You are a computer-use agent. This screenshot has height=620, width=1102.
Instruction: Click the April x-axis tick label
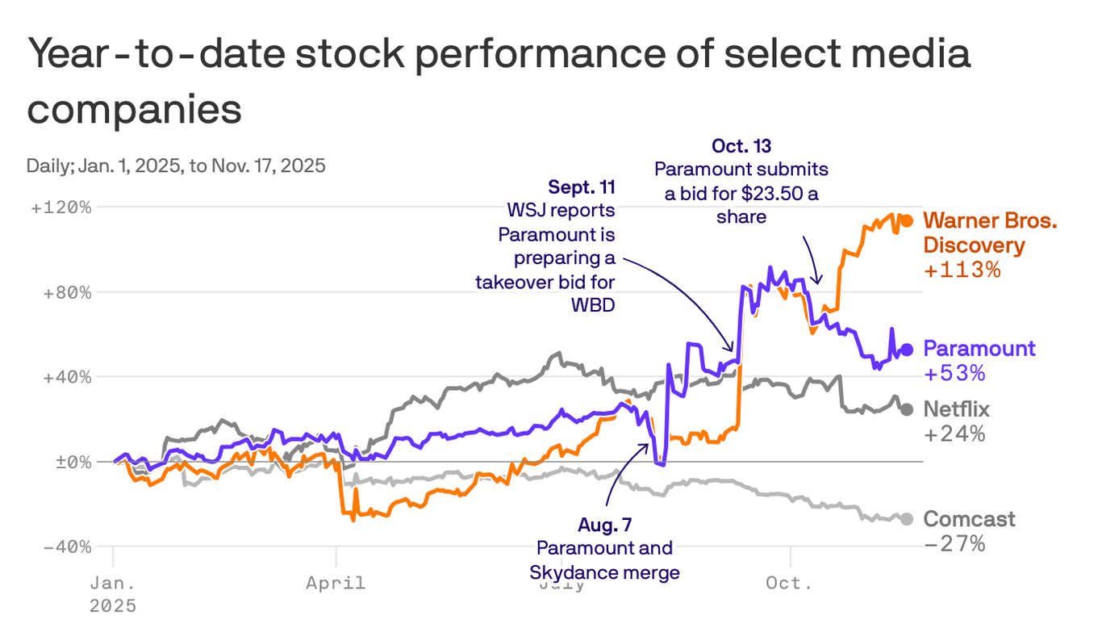[x=335, y=582]
